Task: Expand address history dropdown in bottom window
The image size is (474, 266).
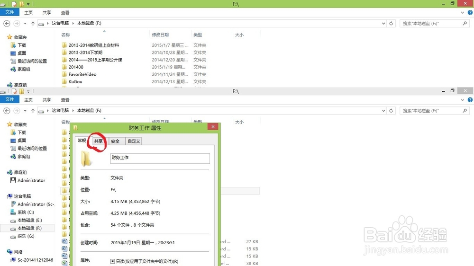Action: coord(383,110)
